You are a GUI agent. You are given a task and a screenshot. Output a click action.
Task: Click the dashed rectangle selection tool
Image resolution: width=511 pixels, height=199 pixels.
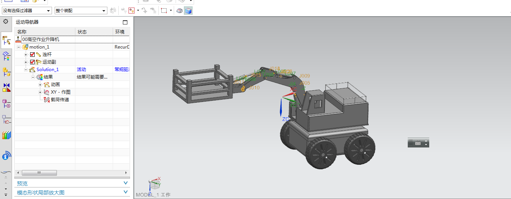(x=164, y=11)
